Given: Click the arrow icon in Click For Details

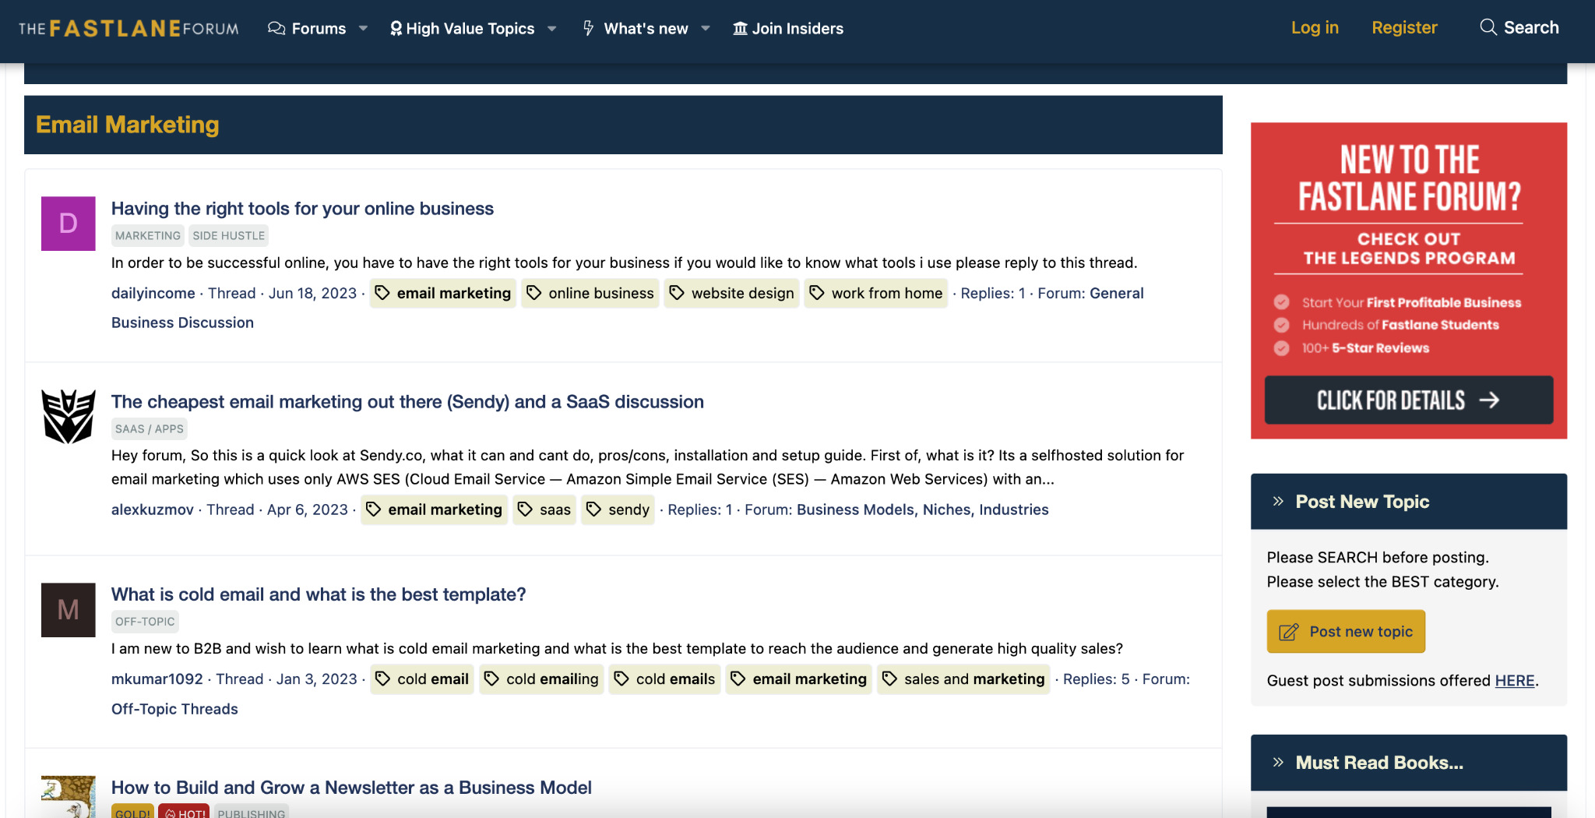Looking at the screenshot, I should point(1489,400).
